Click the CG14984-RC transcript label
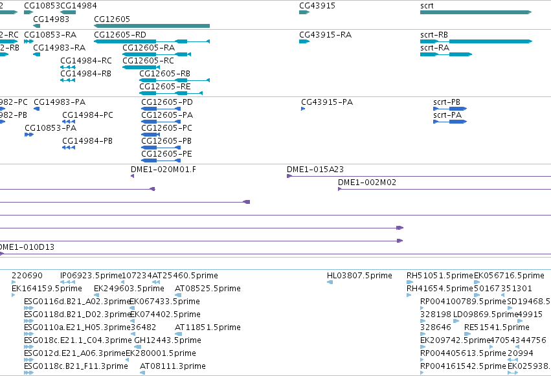551x376 pixels. 86,61
